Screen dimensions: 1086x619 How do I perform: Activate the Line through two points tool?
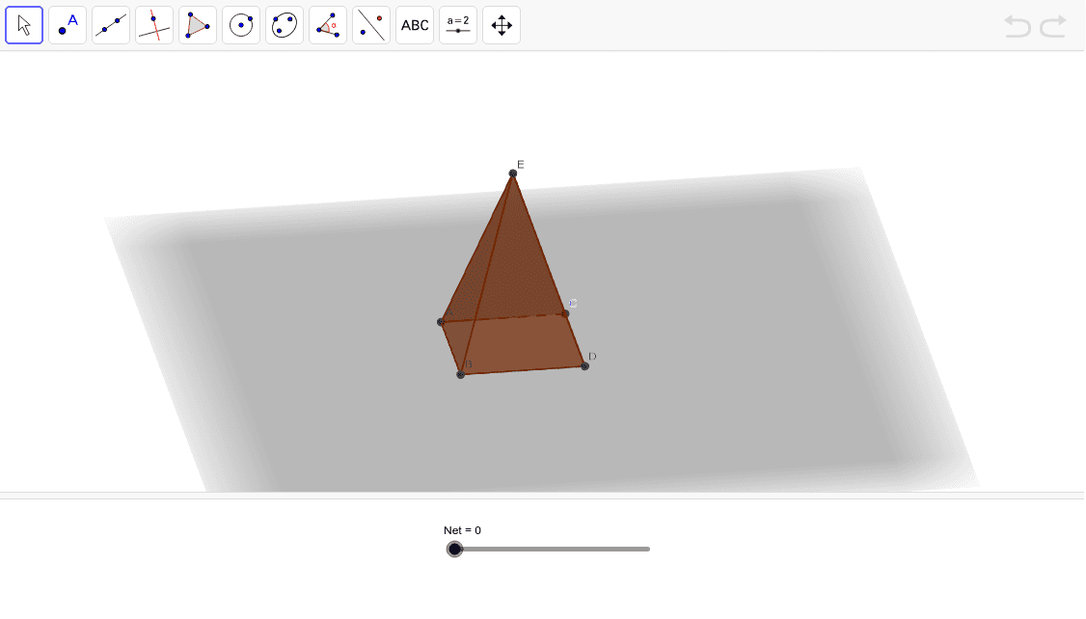tap(111, 25)
